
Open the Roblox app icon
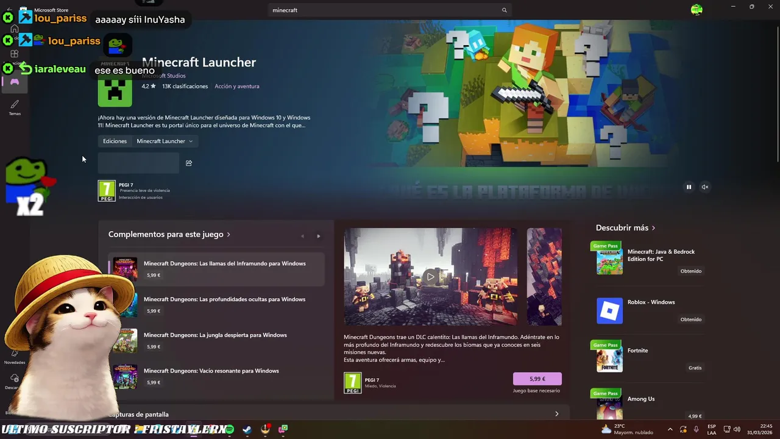tap(609, 311)
